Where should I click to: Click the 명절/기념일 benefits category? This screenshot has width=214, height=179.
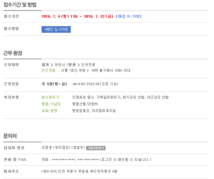(51, 104)
